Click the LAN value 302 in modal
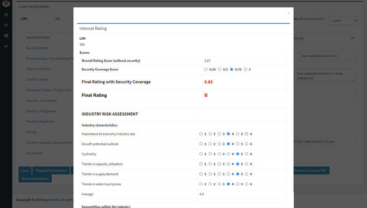The image size is (367, 208). tap(82, 45)
